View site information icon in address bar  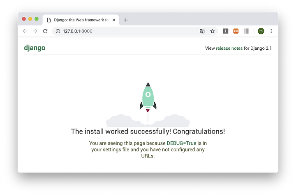(x=58, y=31)
